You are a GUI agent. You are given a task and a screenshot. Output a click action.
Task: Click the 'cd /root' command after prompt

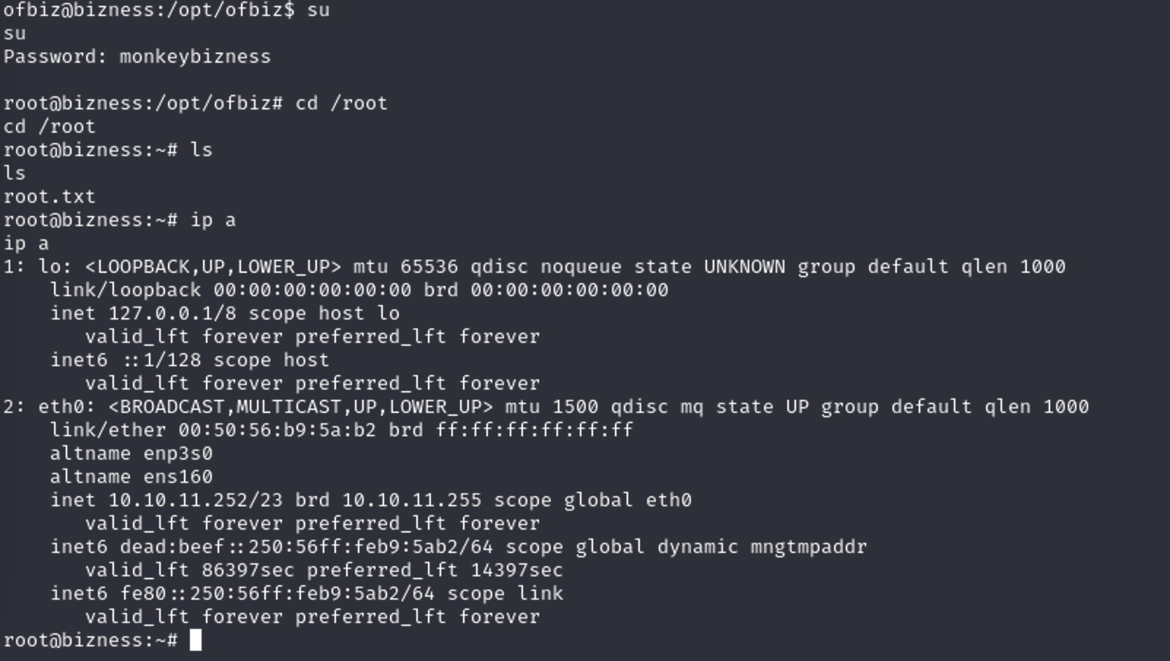tap(342, 104)
